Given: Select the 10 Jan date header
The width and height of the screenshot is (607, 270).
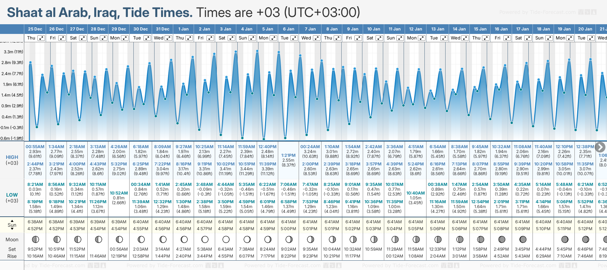Looking at the screenshot, I should click(373, 29).
